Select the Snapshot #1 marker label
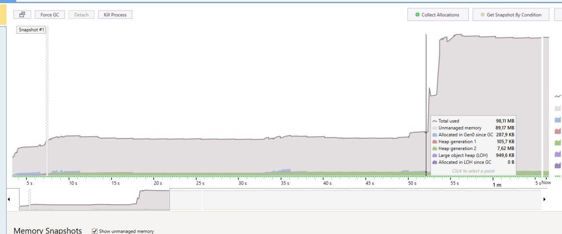562x234 pixels. [x=31, y=30]
